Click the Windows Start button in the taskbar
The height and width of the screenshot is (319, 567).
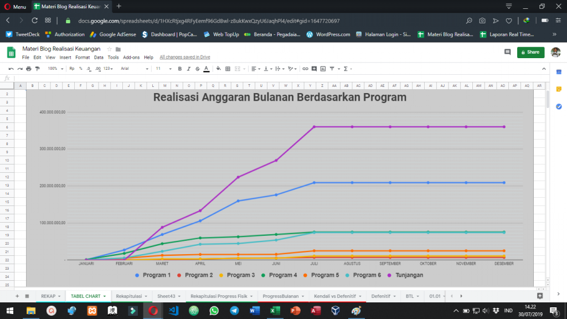(11, 310)
